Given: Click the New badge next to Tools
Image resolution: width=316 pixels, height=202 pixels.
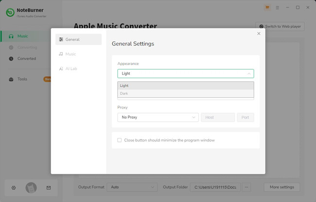Looking at the screenshot, I should [x=47, y=79].
